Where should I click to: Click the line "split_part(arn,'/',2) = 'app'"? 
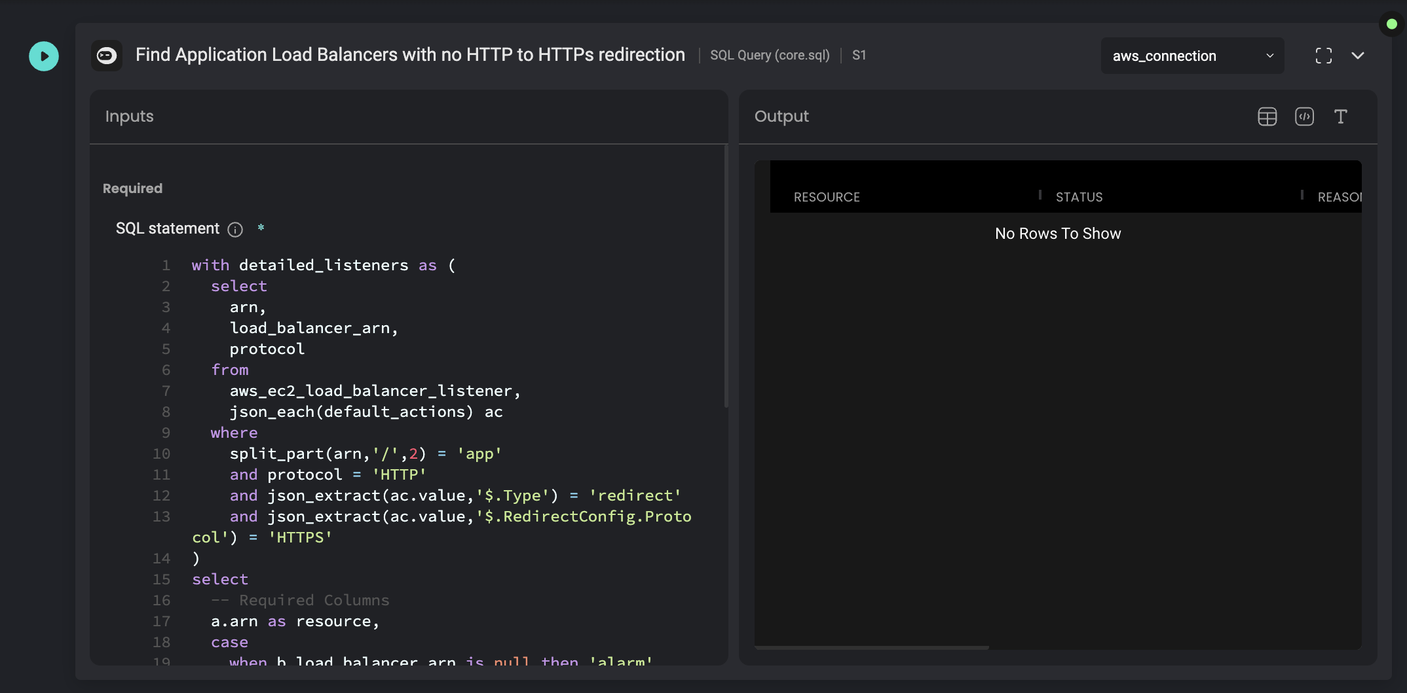pos(366,453)
